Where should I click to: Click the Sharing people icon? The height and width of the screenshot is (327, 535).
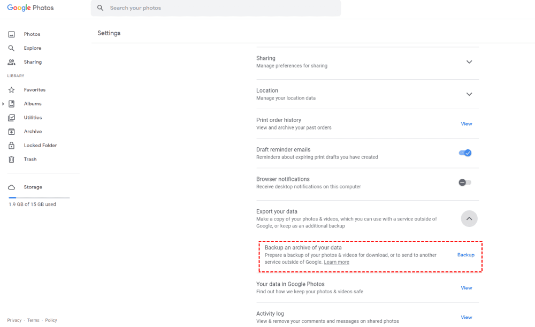pos(11,62)
